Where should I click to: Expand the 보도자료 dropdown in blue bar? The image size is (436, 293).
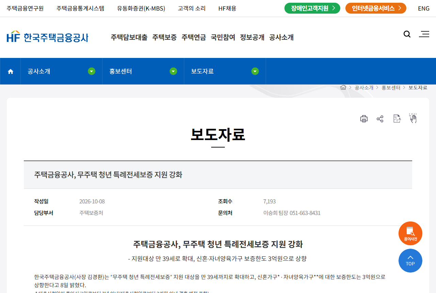click(x=225, y=71)
